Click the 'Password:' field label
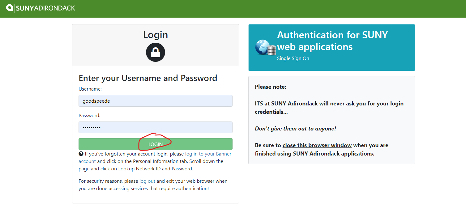466x209 pixels. 89,115
